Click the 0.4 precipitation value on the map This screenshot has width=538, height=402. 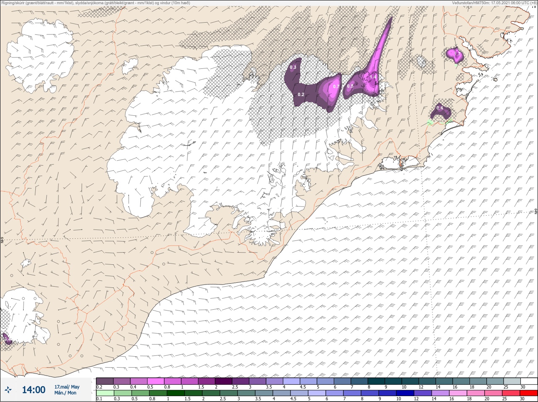440,108
